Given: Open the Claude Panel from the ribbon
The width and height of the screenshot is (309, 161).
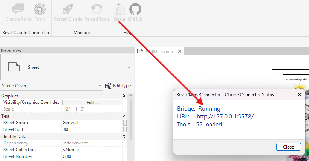Looking at the screenshot, I should (x=18, y=9).
